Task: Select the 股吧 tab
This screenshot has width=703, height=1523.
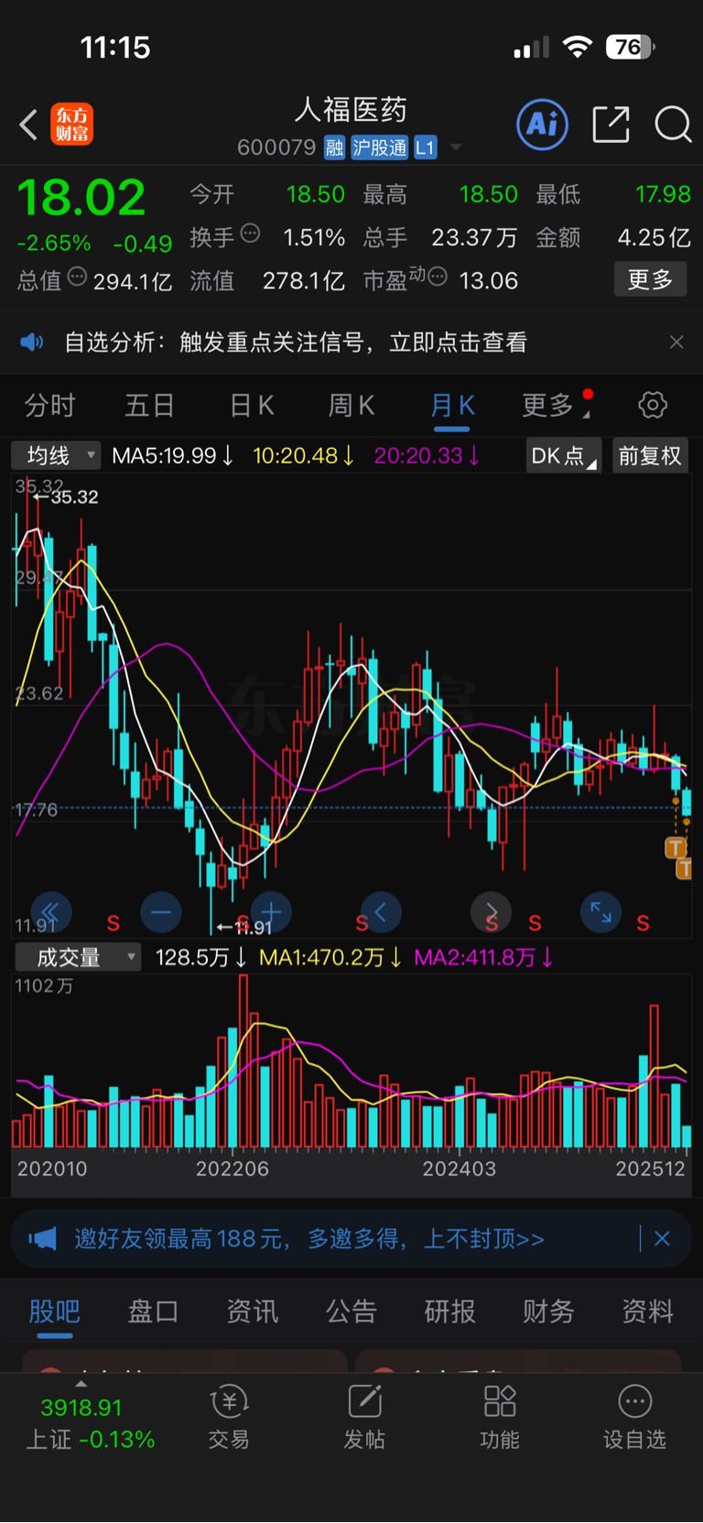Action: [55, 1311]
